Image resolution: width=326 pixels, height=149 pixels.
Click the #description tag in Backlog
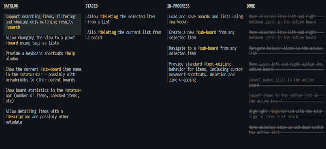[x=18, y=117]
